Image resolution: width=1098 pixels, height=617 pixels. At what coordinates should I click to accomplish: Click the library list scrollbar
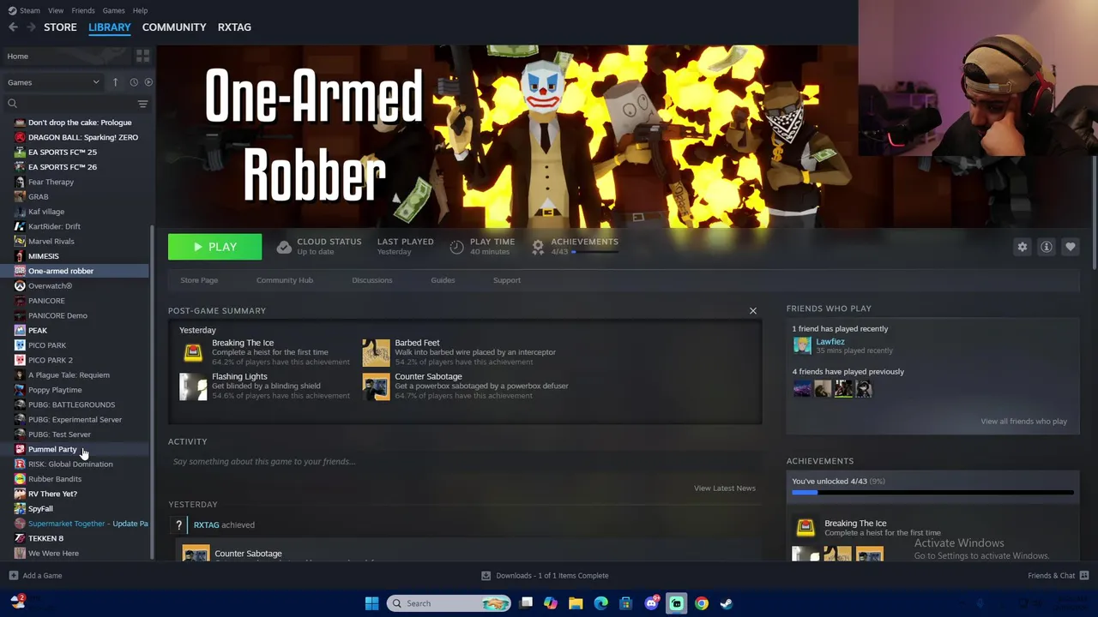152,393
